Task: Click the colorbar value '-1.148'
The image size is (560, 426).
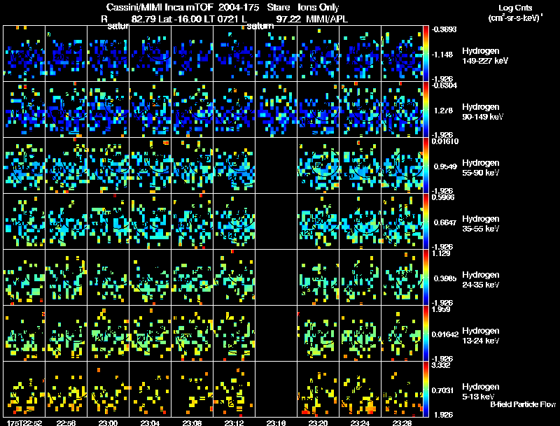Action: coord(443,55)
